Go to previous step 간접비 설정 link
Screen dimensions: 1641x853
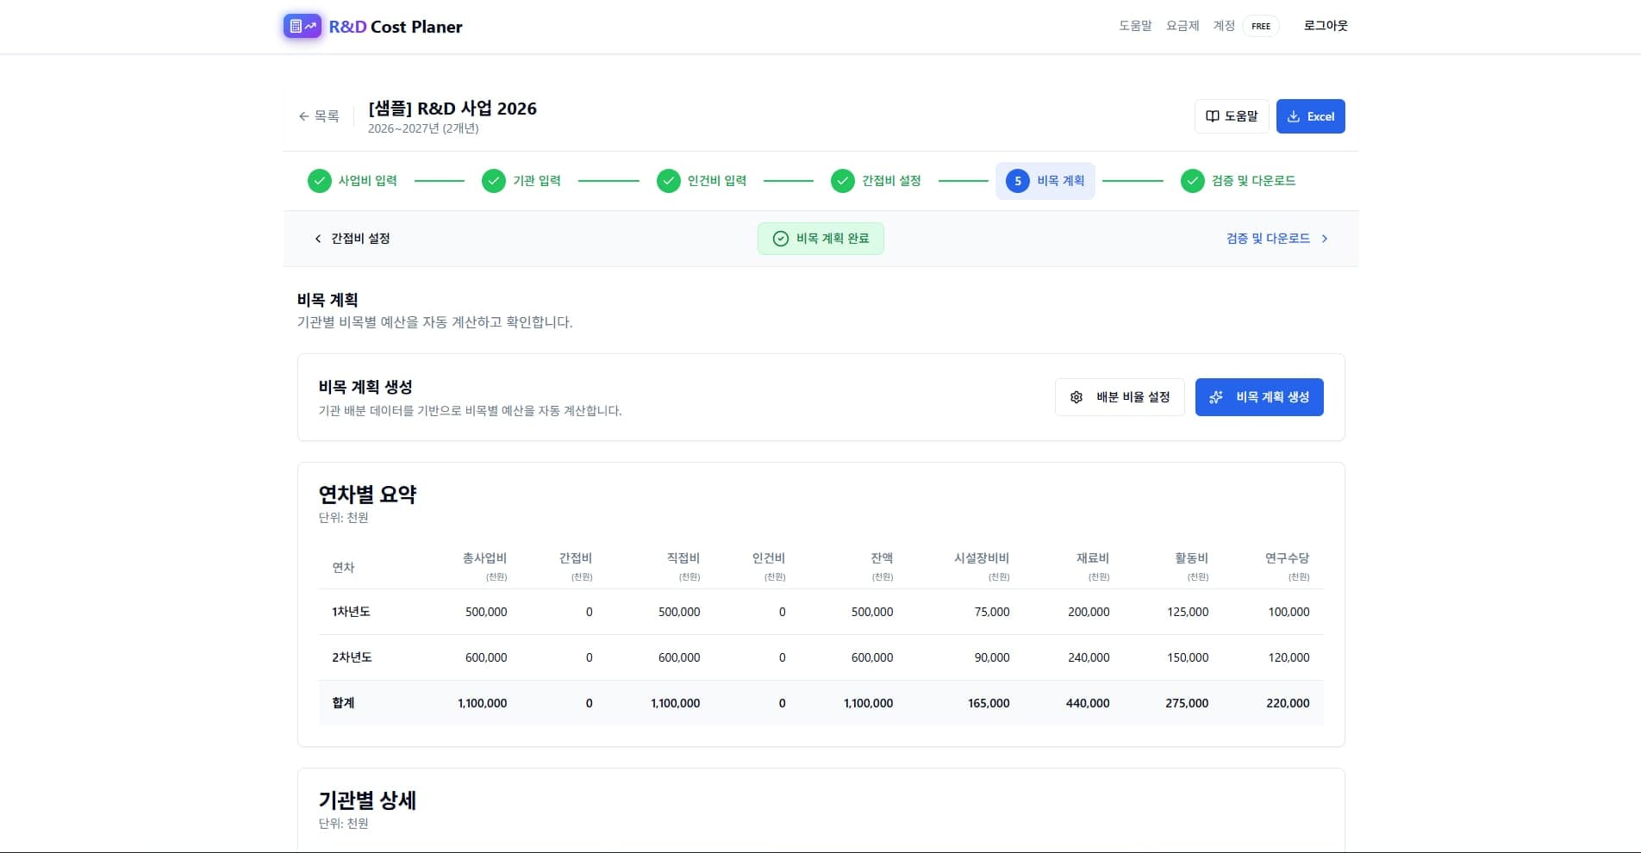click(353, 239)
